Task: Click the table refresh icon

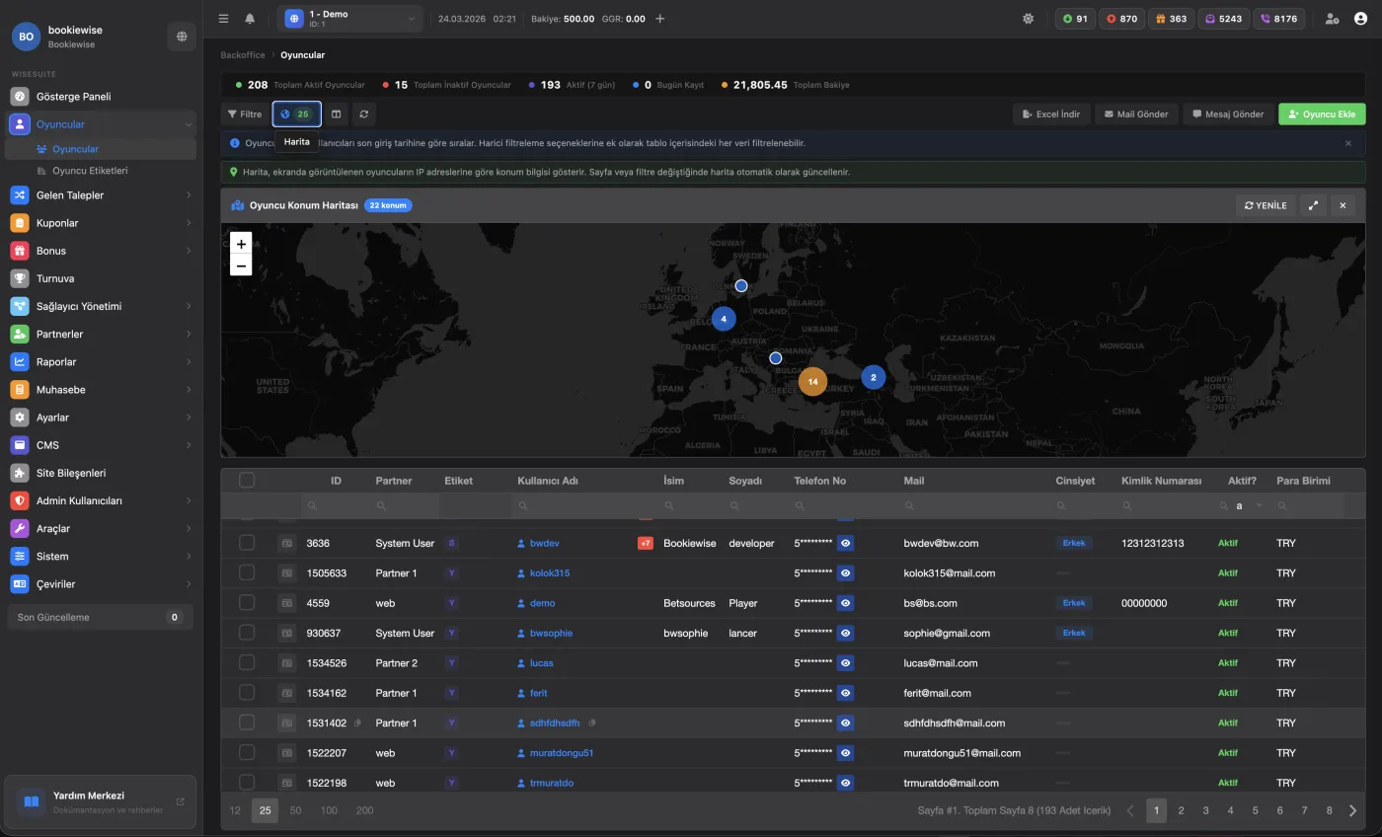Action: 364,114
